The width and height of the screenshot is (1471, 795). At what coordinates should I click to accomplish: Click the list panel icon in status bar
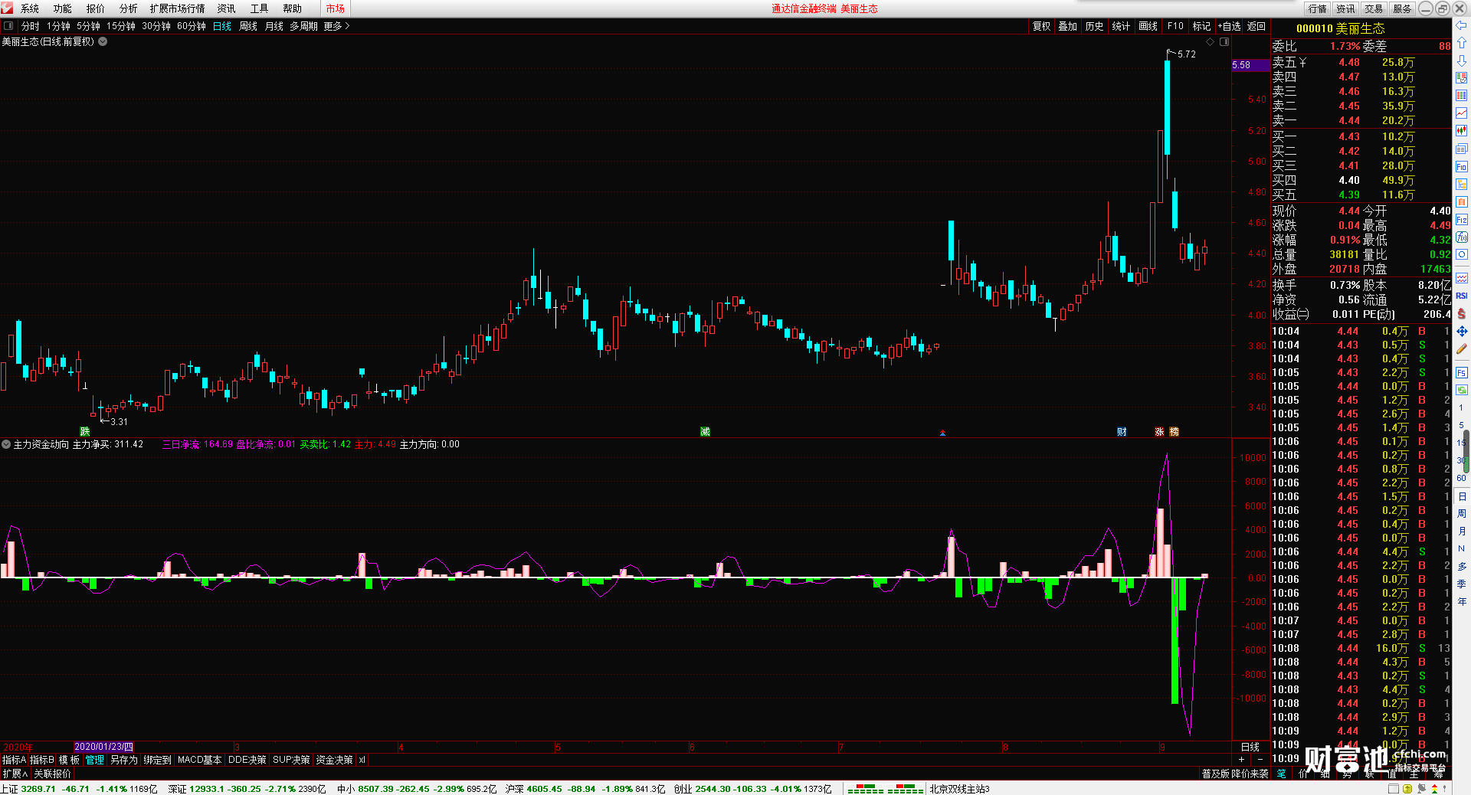[x=1394, y=789]
